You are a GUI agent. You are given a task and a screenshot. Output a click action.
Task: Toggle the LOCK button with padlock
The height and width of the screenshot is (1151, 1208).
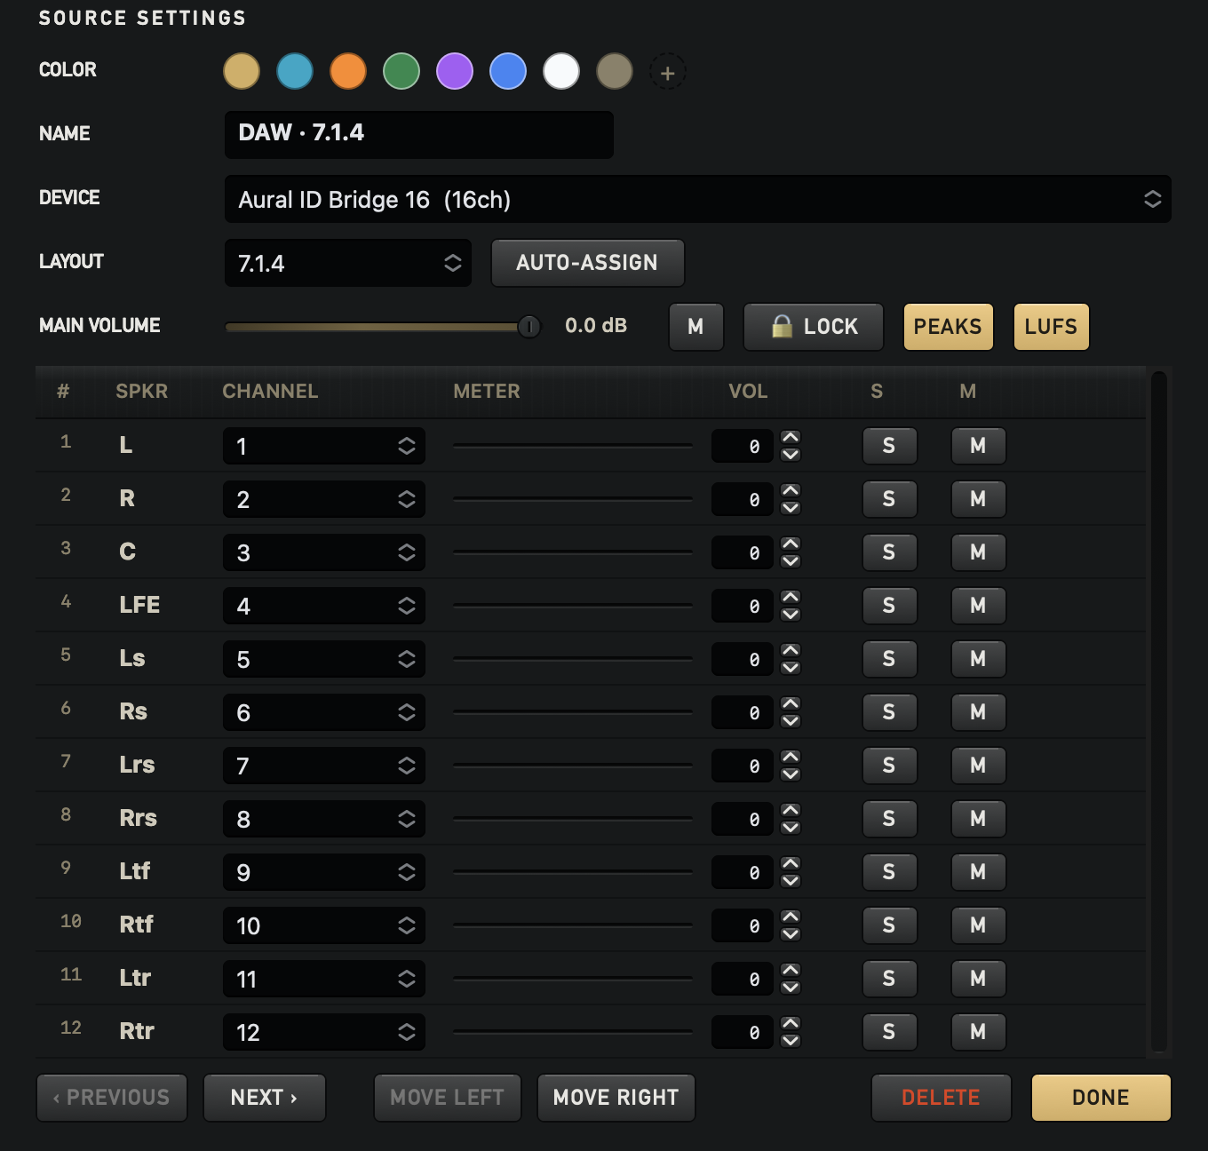pos(814,327)
